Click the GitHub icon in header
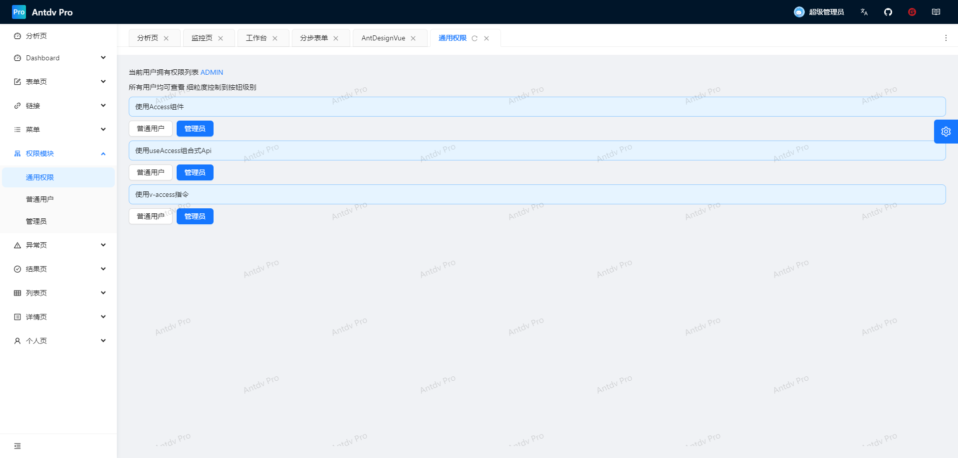The width and height of the screenshot is (958, 458). pyautogui.click(x=888, y=12)
